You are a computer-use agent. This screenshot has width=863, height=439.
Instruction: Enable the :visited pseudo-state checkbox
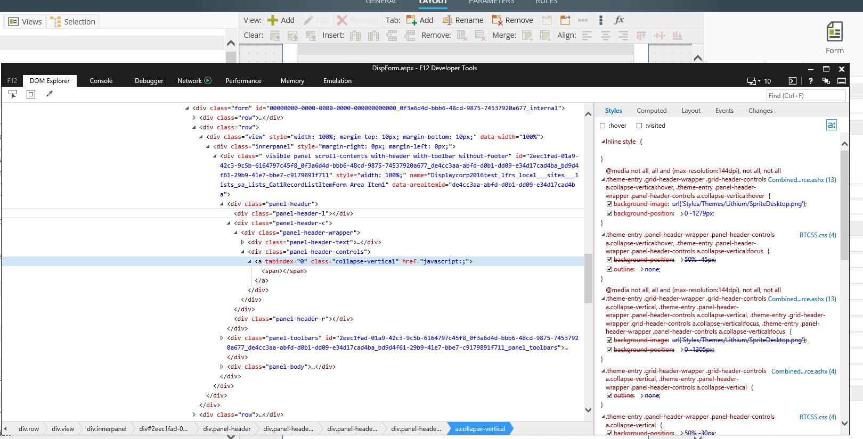639,126
